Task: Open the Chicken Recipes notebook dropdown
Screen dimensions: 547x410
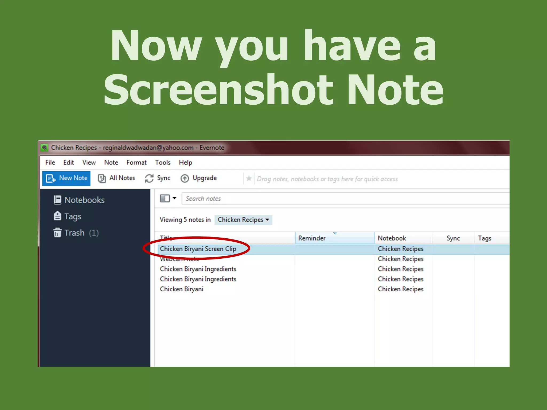Action: 243,220
